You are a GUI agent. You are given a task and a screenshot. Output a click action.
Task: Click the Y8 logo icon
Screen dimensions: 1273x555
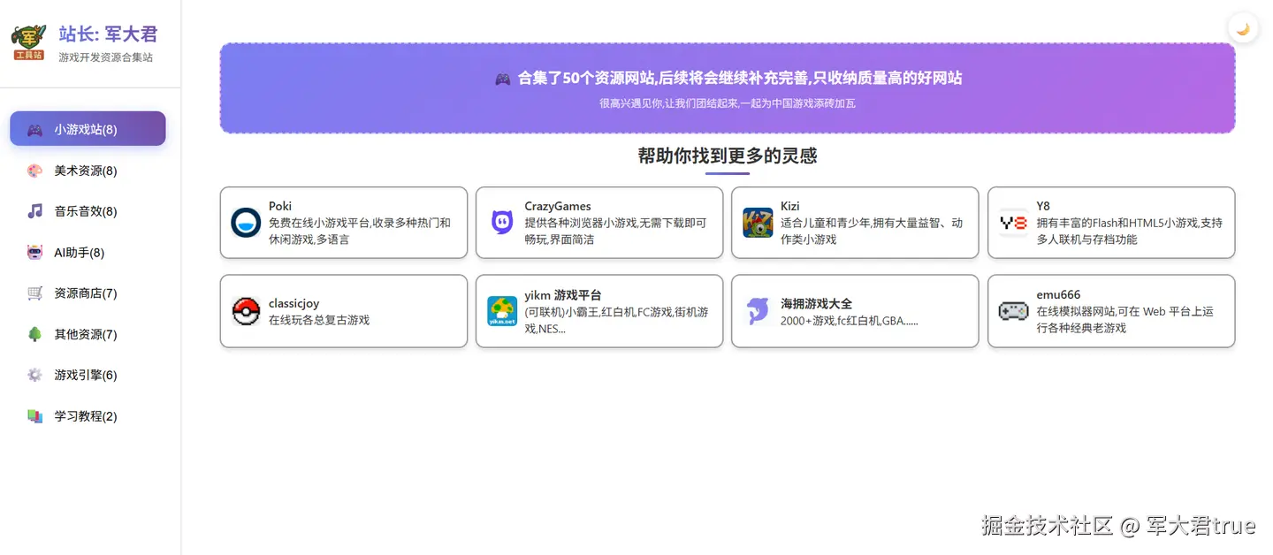[x=1013, y=223]
